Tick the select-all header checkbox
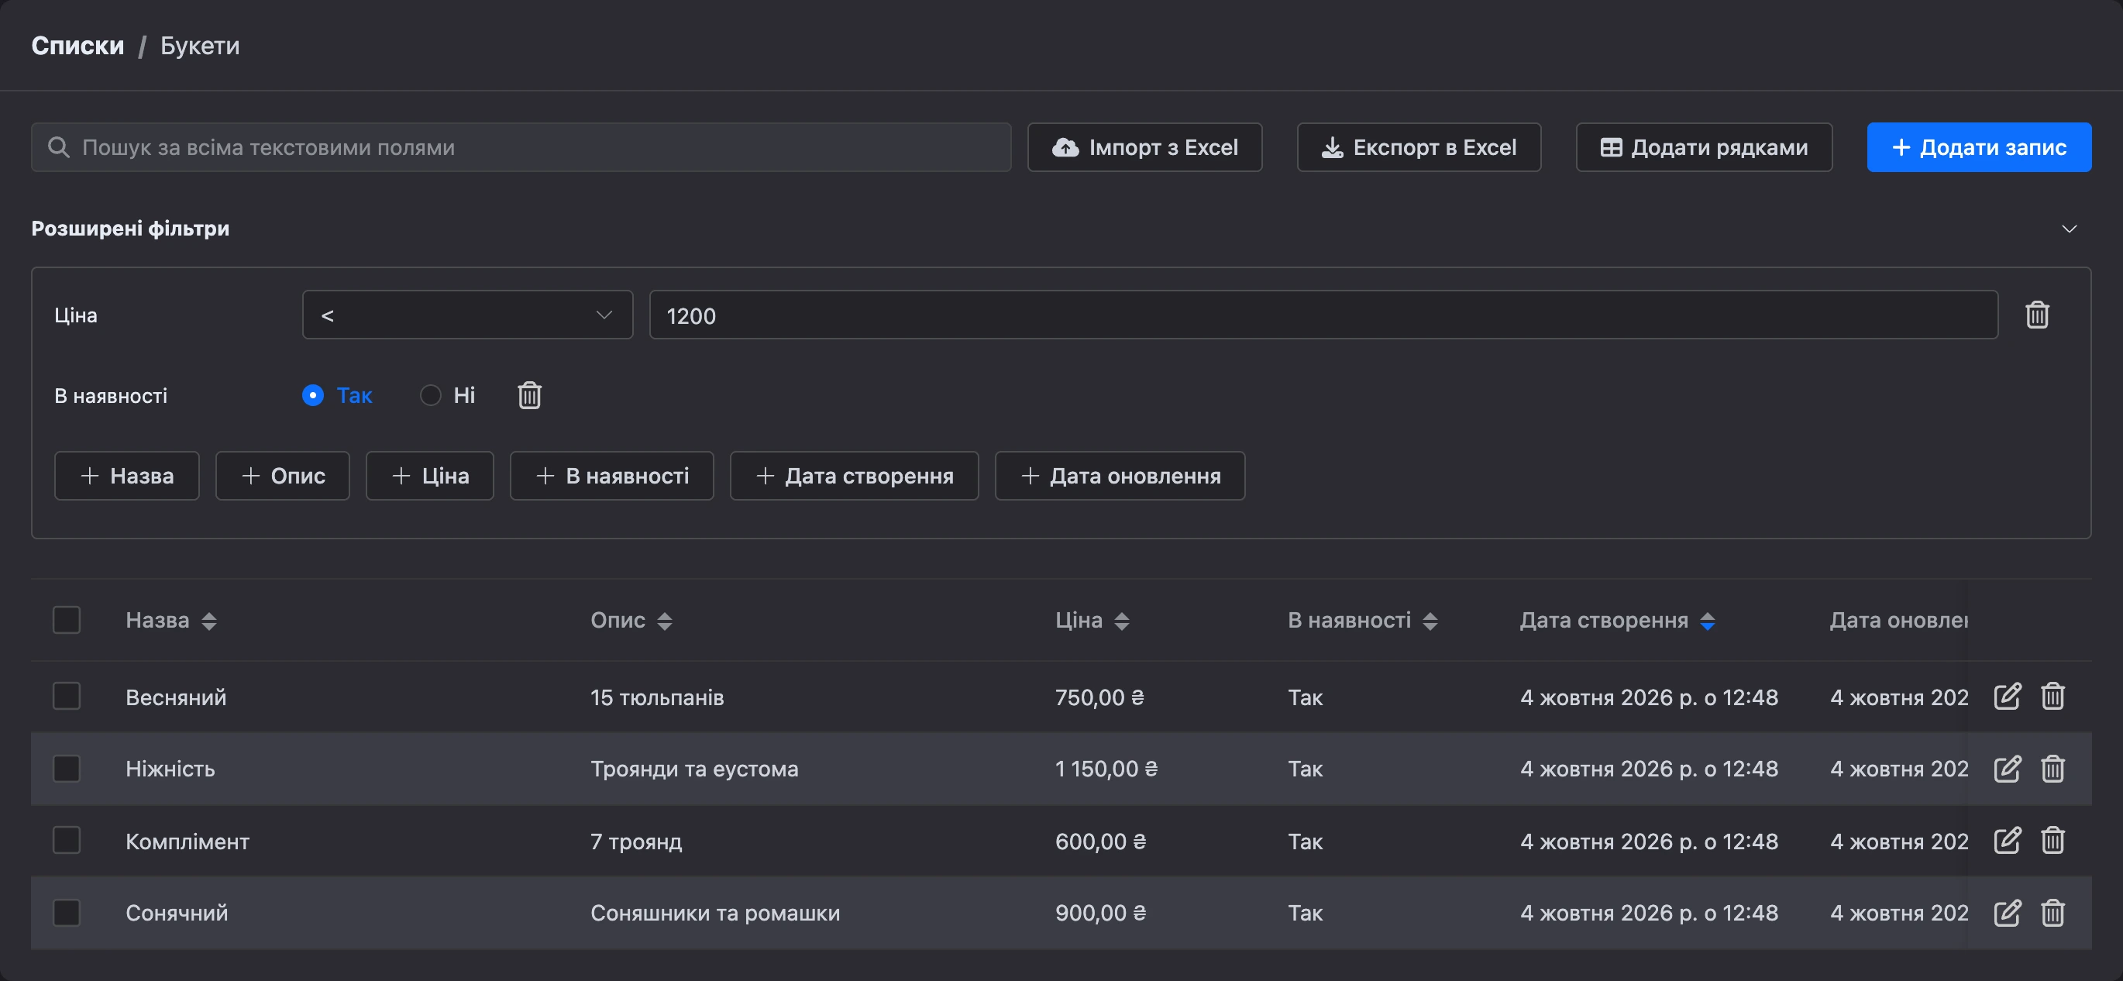 (x=67, y=620)
